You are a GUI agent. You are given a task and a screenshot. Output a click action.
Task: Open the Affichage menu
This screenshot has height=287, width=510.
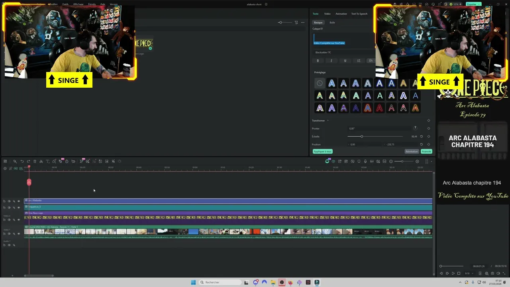pyautogui.click(x=78, y=4)
